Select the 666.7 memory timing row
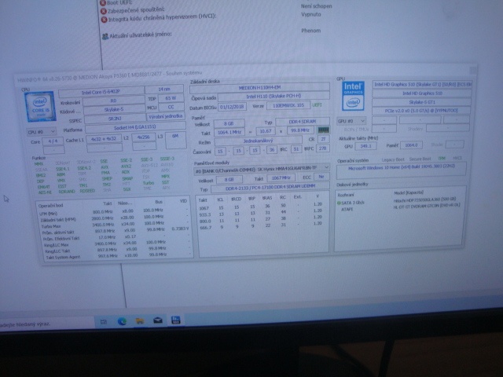 pos(260,226)
